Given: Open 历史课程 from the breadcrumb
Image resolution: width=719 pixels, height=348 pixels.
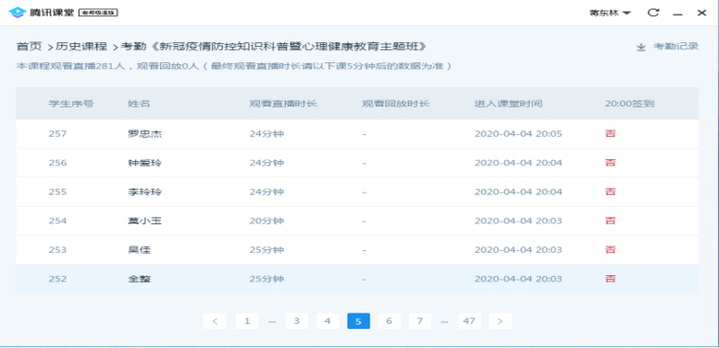Looking at the screenshot, I should click(81, 46).
